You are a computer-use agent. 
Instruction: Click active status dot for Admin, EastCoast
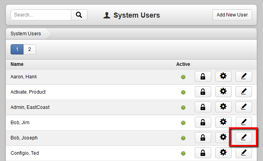(183, 107)
